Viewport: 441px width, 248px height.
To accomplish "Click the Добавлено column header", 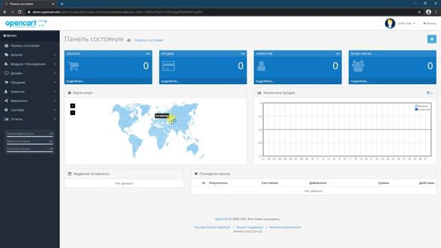I will (x=318, y=183).
